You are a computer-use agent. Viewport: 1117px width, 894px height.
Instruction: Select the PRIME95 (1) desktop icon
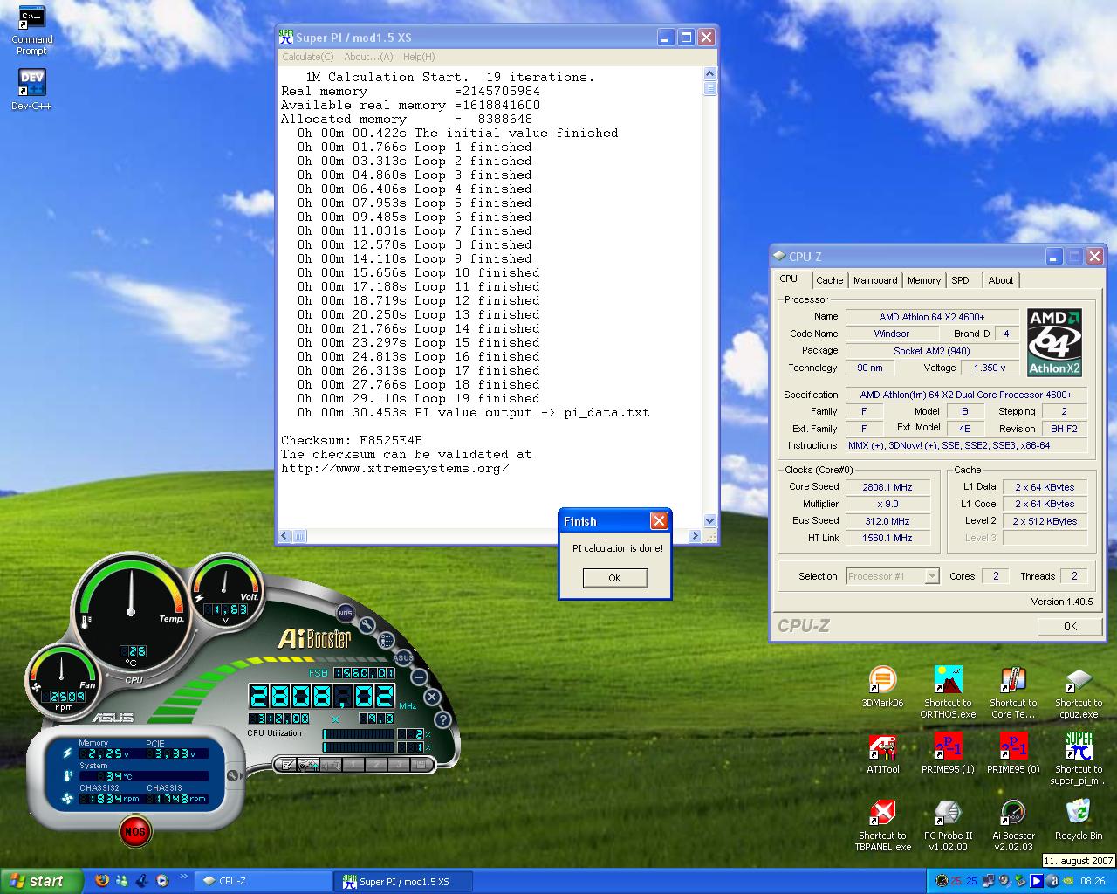tap(948, 753)
